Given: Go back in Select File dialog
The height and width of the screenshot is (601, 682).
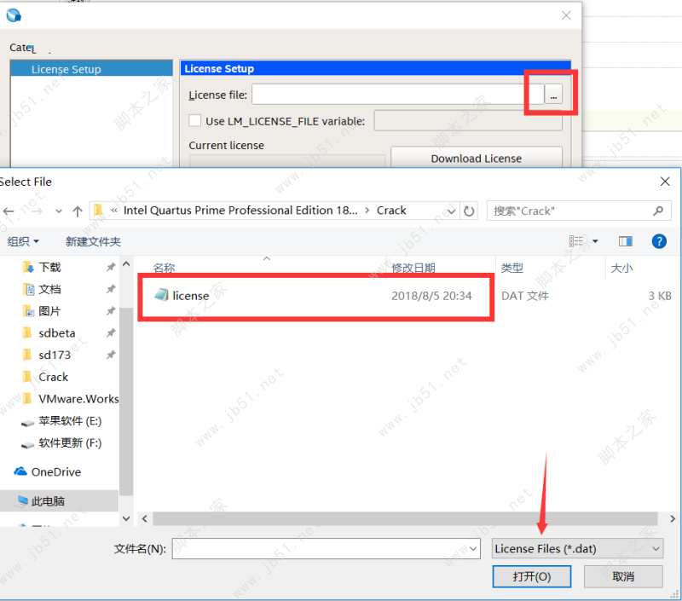Looking at the screenshot, I should (x=9, y=211).
